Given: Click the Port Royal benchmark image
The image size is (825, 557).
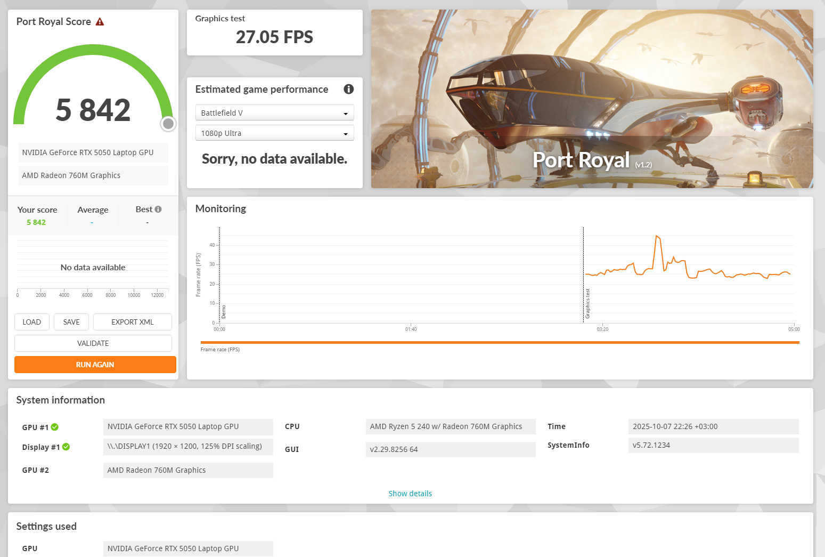Looking at the screenshot, I should tap(592, 99).
